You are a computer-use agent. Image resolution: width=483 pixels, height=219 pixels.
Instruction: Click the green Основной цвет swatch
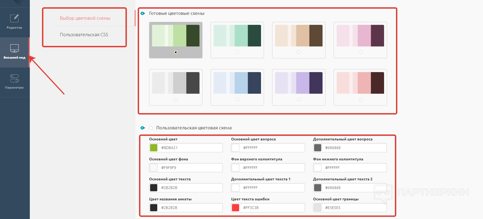(154, 148)
